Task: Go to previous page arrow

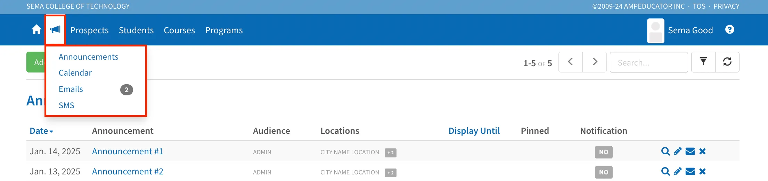Action: [x=571, y=62]
